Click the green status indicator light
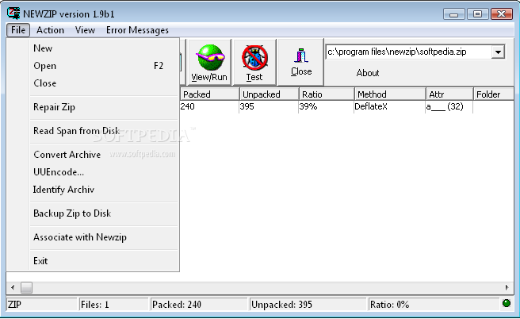Image resolution: width=520 pixels, height=319 pixels. point(507,303)
